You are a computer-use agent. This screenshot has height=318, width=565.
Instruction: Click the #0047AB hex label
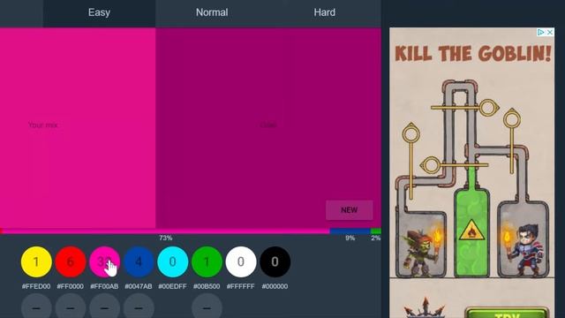pyautogui.click(x=139, y=286)
